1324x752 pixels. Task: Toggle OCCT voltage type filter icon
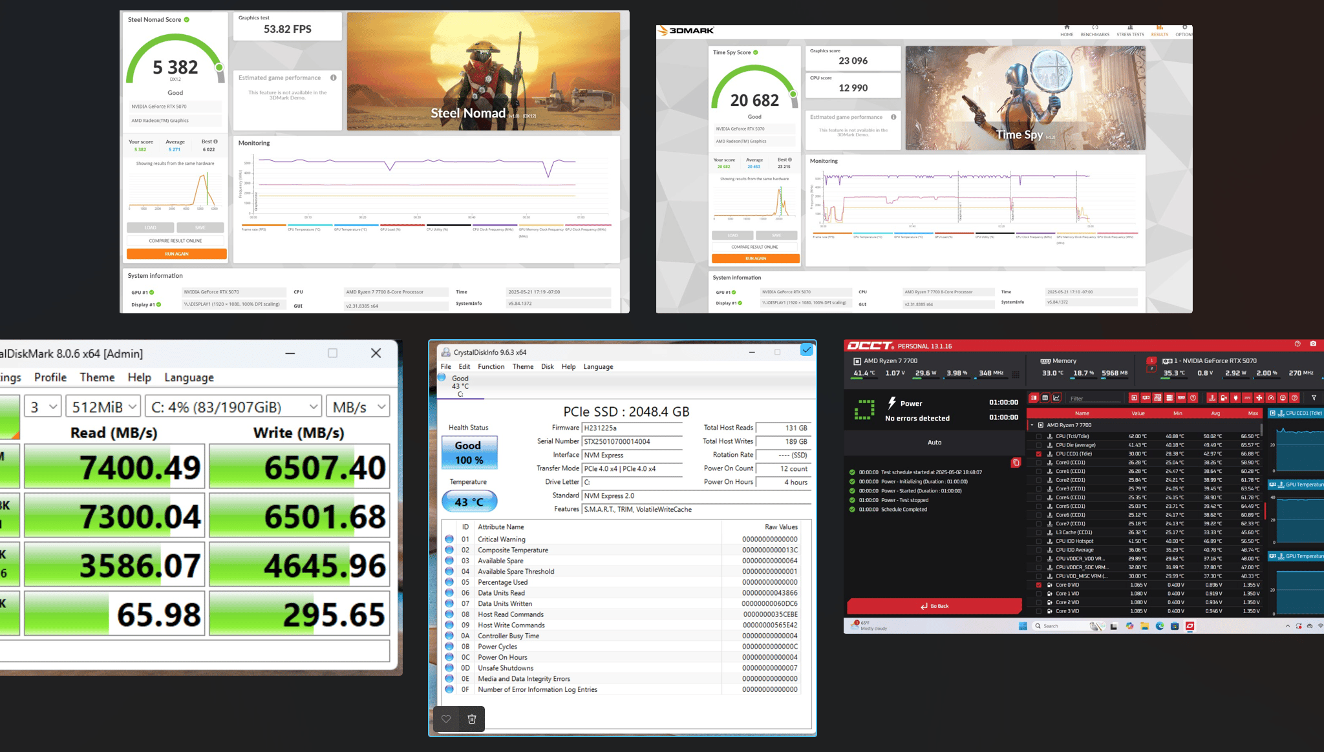pyautogui.click(x=1224, y=398)
